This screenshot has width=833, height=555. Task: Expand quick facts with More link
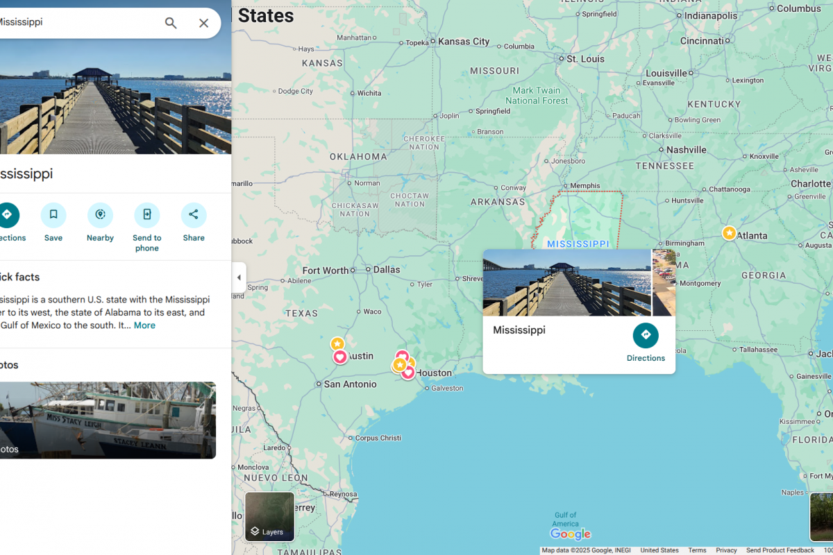pyautogui.click(x=144, y=325)
